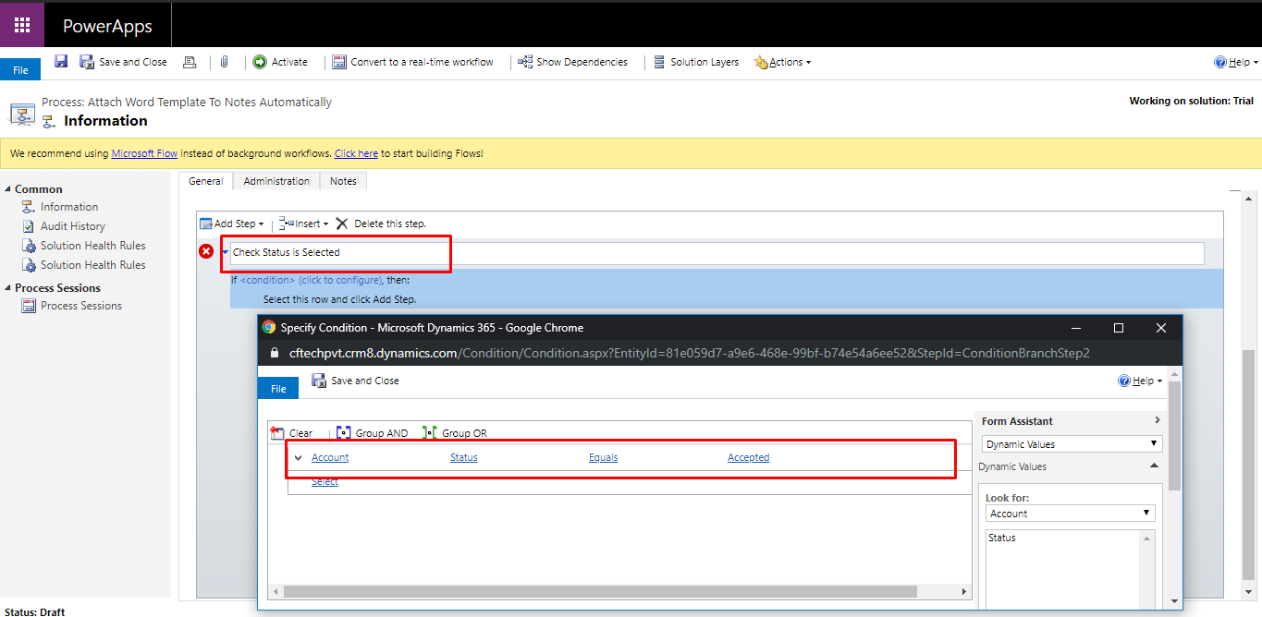
Task: Switch to the Administration tab
Action: [x=276, y=181]
